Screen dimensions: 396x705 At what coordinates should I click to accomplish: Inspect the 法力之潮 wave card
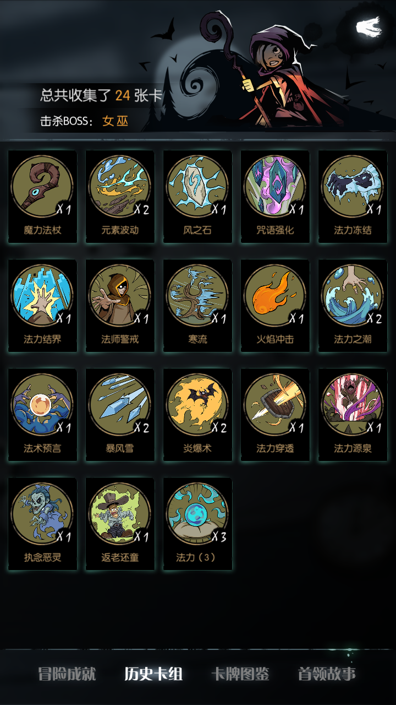[353, 306]
